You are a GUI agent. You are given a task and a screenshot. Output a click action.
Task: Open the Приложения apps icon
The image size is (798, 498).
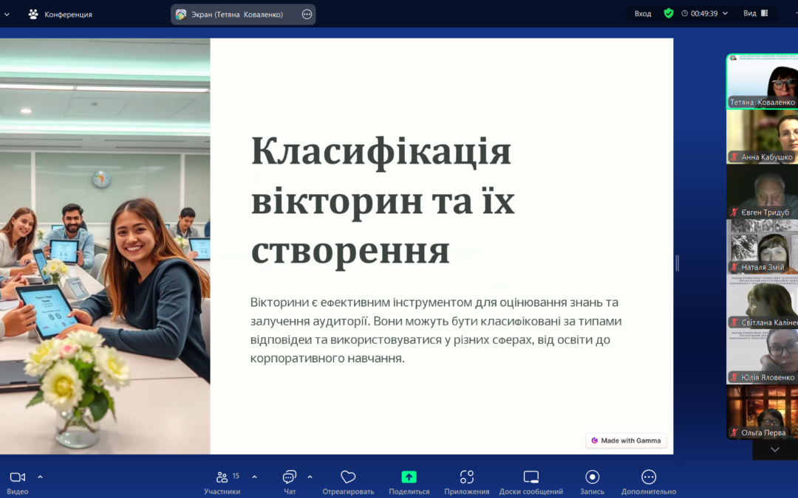point(466,477)
